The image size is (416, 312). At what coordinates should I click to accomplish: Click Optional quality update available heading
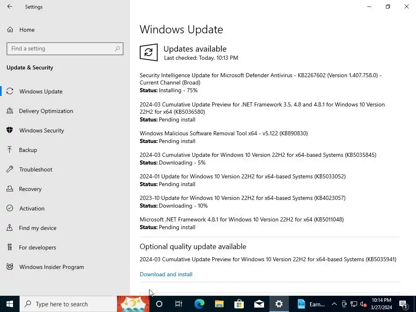click(x=193, y=247)
